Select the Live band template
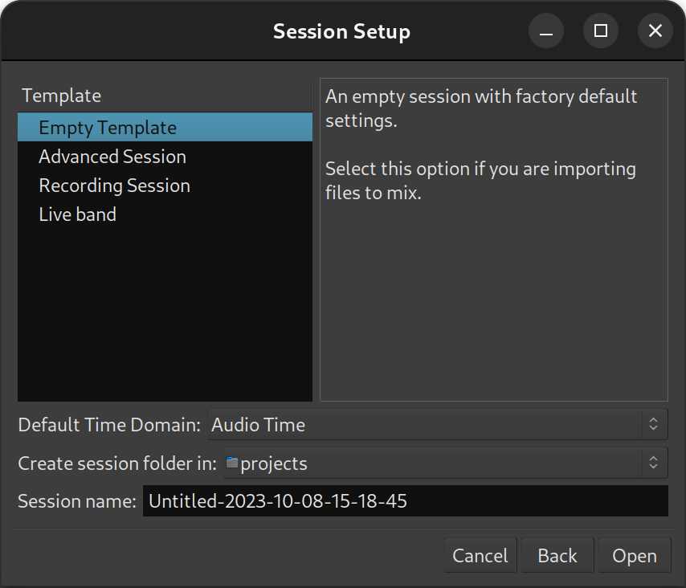This screenshot has height=588, width=686. coord(165,214)
